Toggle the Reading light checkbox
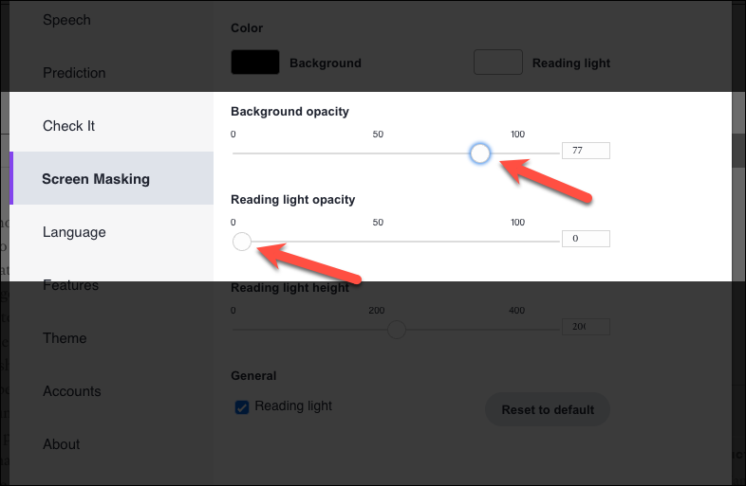Image resolution: width=746 pixels, height=486 pixels. (x=242, y=407)
